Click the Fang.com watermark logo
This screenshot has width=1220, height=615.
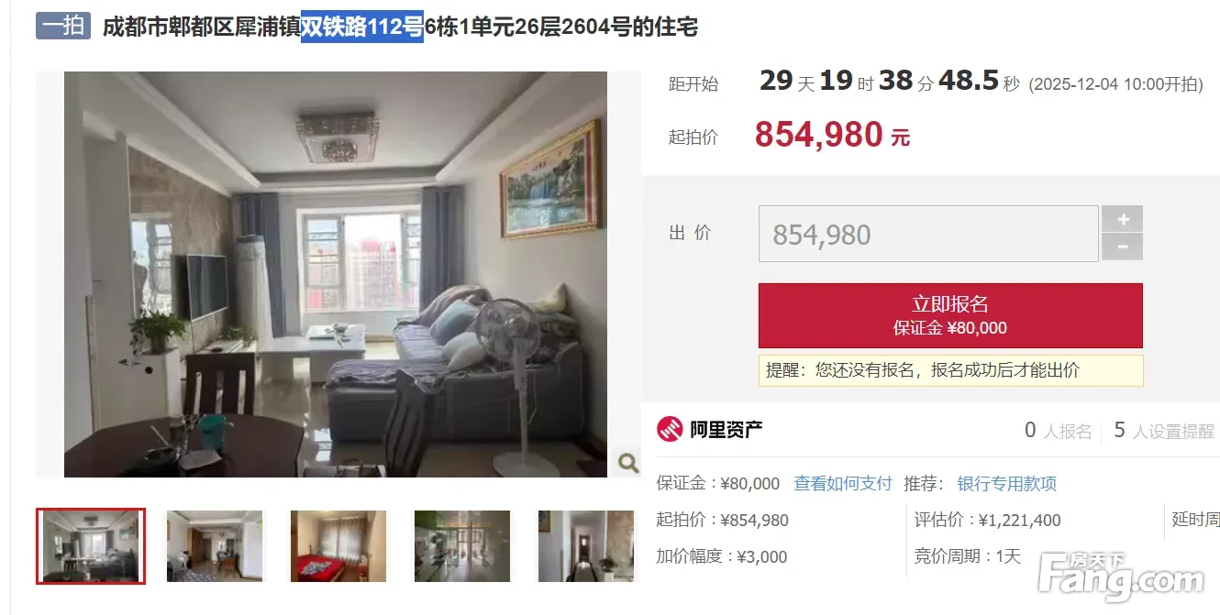click(x=1119, y=573)
